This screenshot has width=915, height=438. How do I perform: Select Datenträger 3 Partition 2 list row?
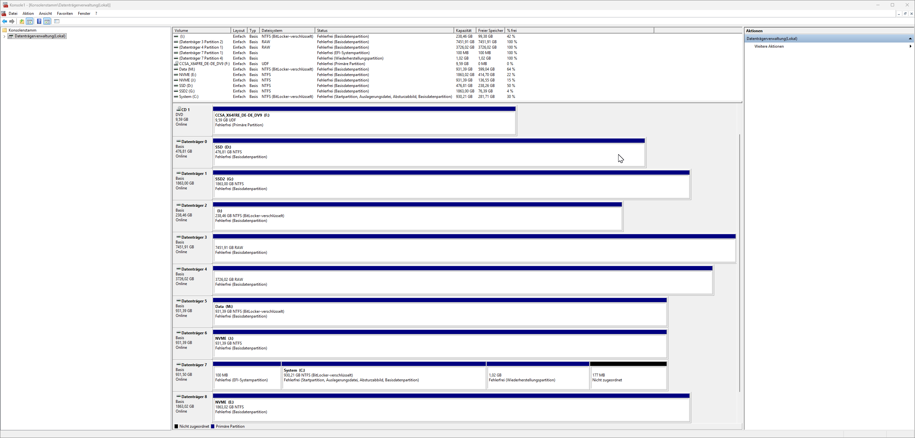coord(345,42)
